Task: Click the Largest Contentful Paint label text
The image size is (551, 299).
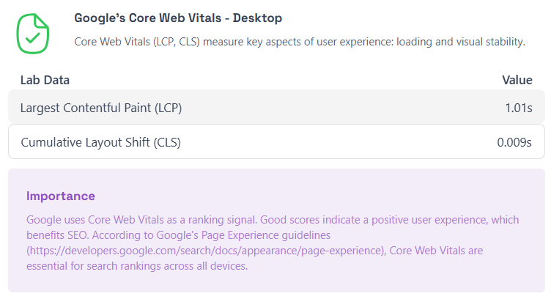Action: tap(101, 108)
